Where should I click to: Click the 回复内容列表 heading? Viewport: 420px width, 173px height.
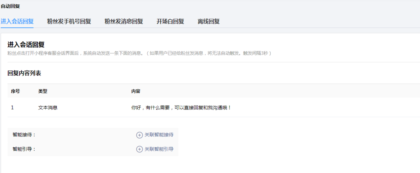(24, 73)
